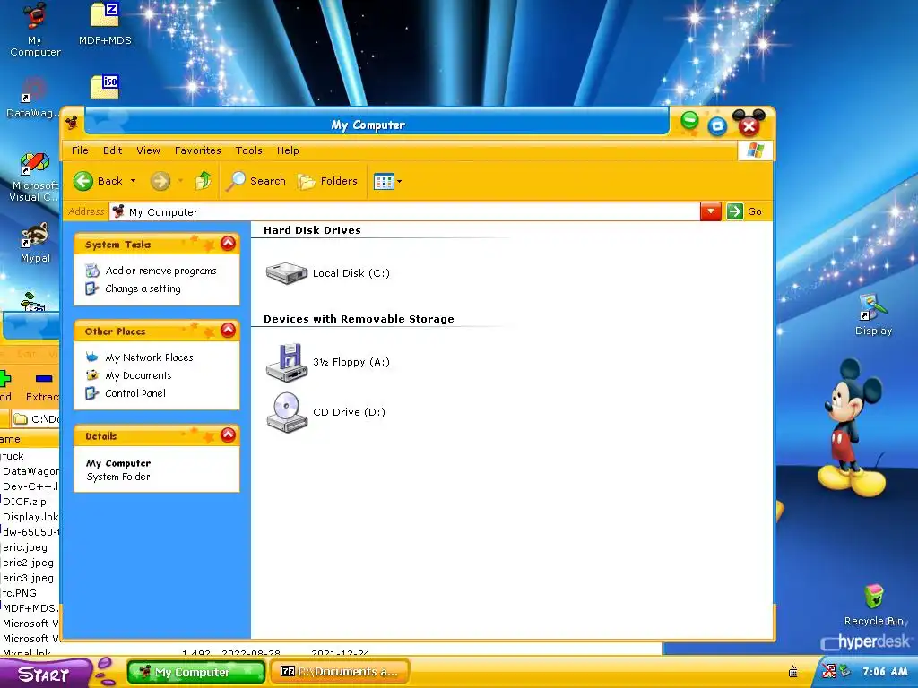Open My Documents link in Other Places
Screen dimensions: 918x688
138,375
